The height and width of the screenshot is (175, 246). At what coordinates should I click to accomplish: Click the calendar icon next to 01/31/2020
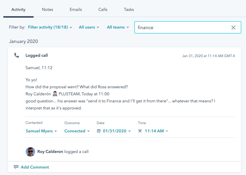99,131
